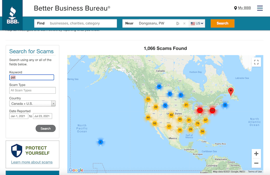Click the Google logo on the map
Screen dimensions: 270x175
click(76, 170)
